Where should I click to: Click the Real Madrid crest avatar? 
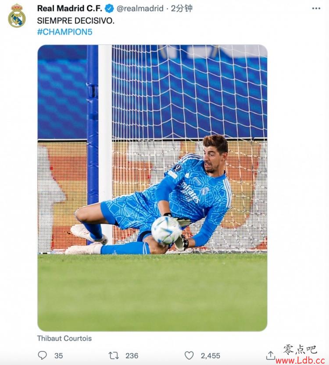tap(17, 16)
